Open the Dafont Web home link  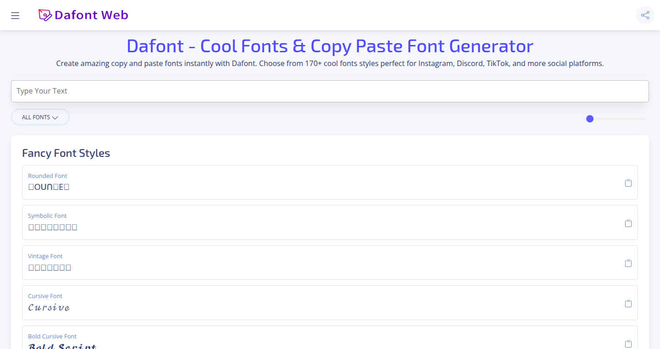(83, 15)
